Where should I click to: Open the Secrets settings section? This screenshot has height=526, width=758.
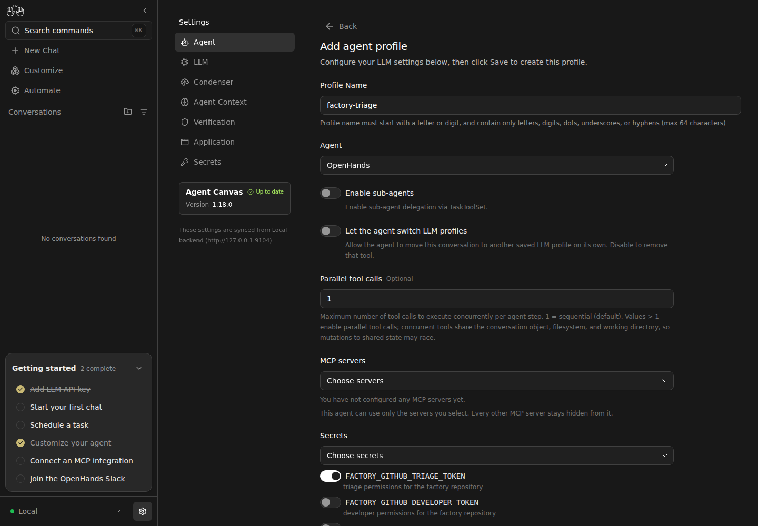pos(235,162)
